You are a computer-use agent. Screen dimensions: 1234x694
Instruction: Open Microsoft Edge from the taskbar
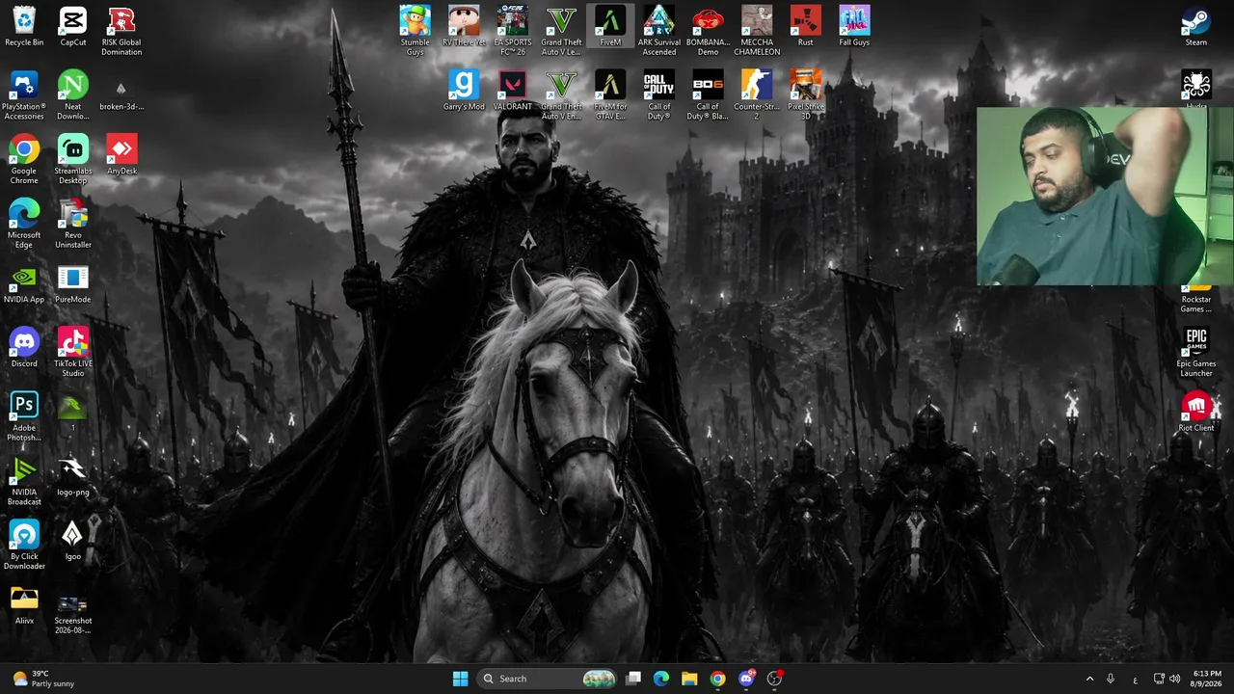(661, 679)
